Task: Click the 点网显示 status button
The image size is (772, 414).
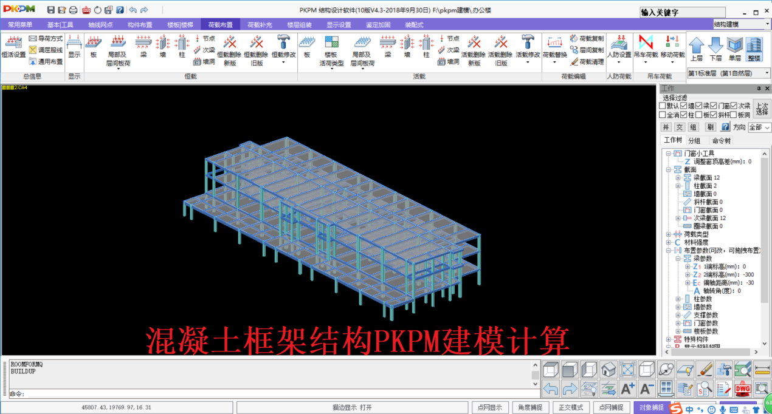Action: pos(490,407)
